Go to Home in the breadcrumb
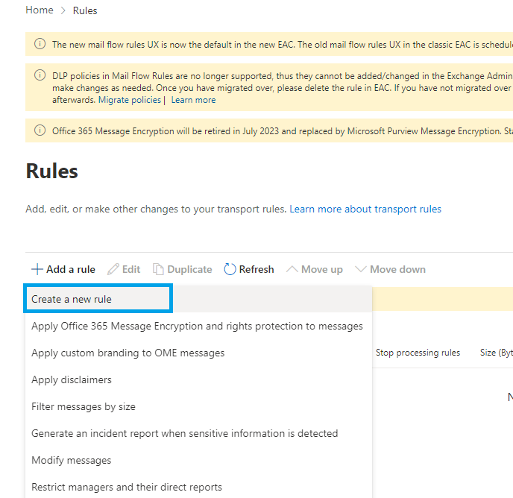 click(40, 10)
